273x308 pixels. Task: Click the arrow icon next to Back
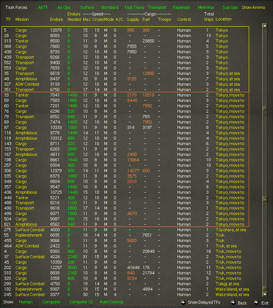click(x=233, y=302)
